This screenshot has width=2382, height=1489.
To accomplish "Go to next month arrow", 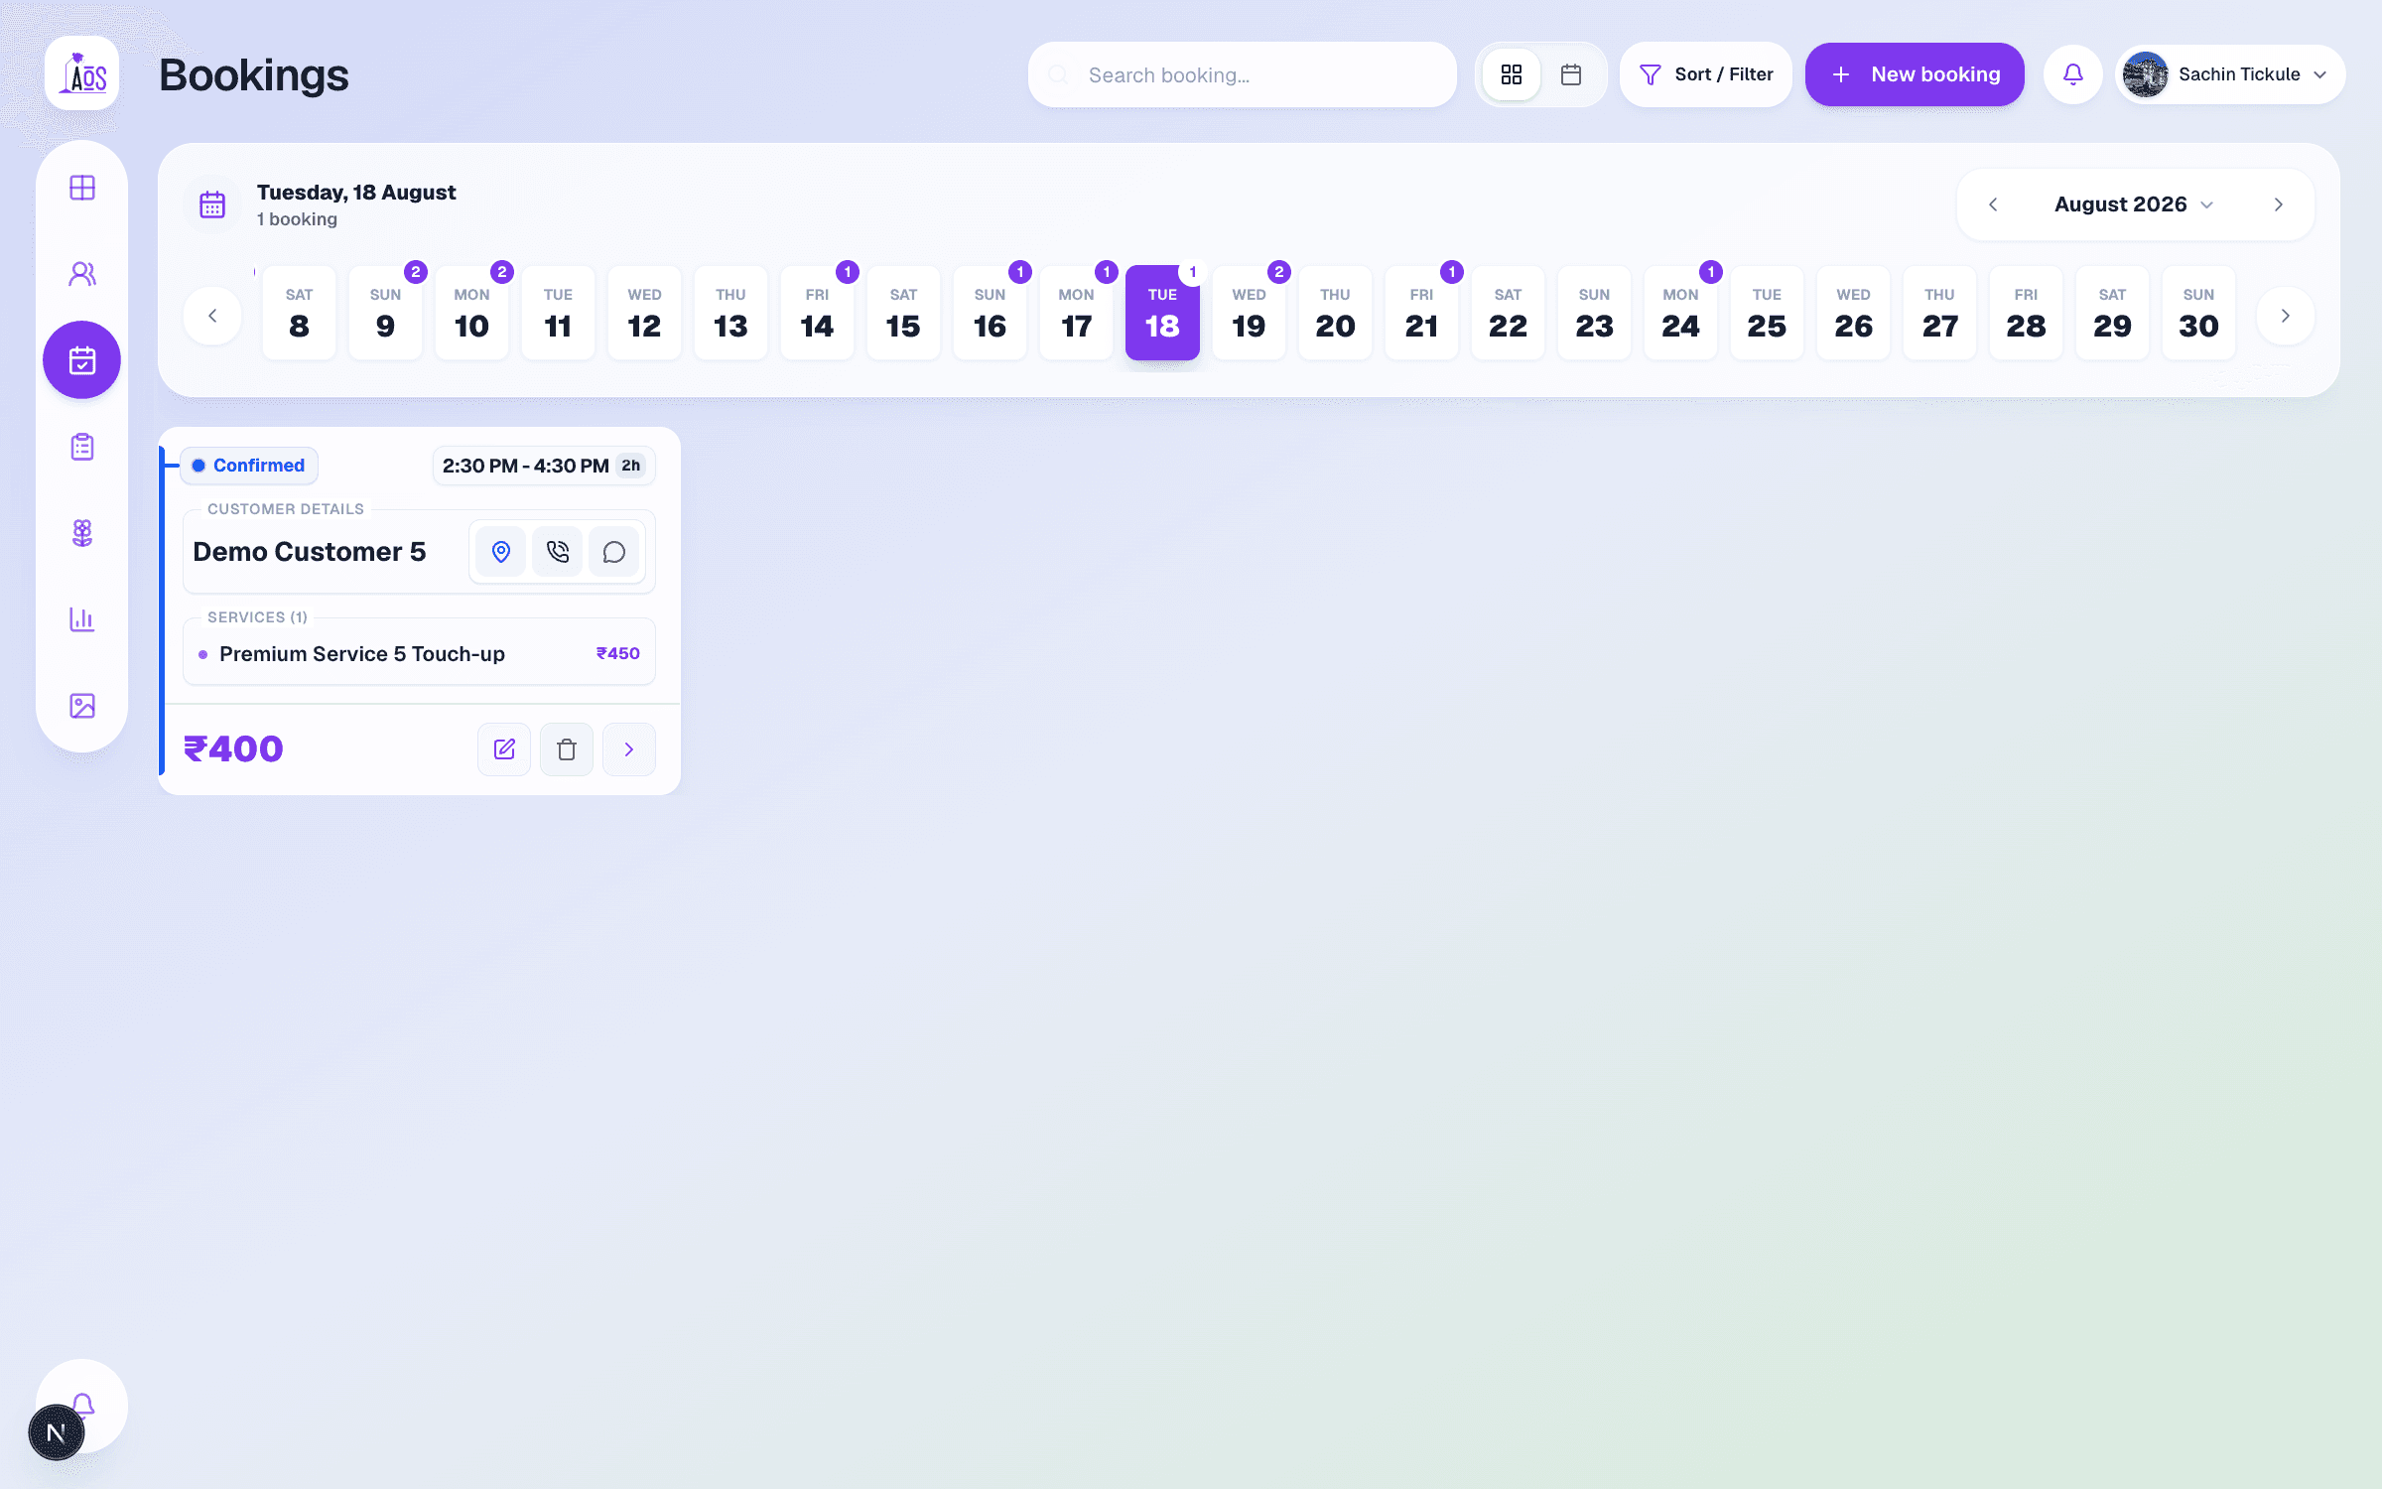I will point(2279,204).
